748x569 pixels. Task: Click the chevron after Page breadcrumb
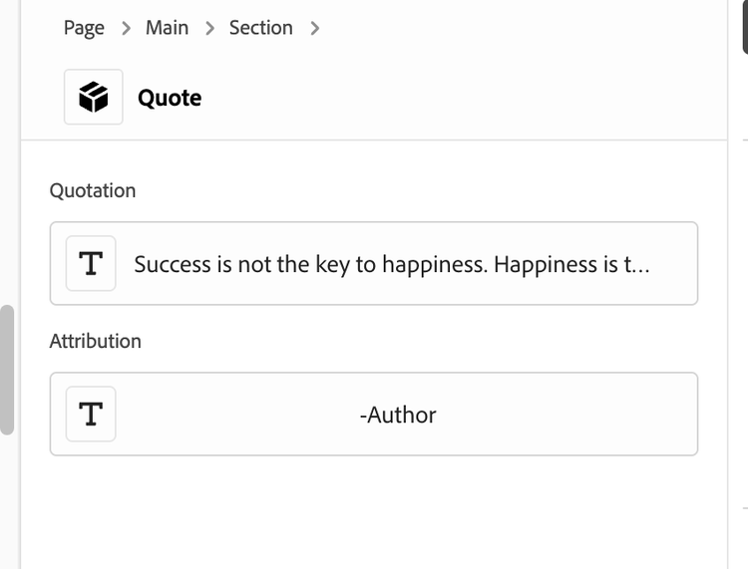pyautogui.click(x=126, y=29)
